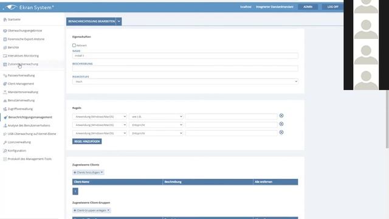Toggle the Aktiviert checkbox
The image size is (389, 219).
click(x=74, y=45)
